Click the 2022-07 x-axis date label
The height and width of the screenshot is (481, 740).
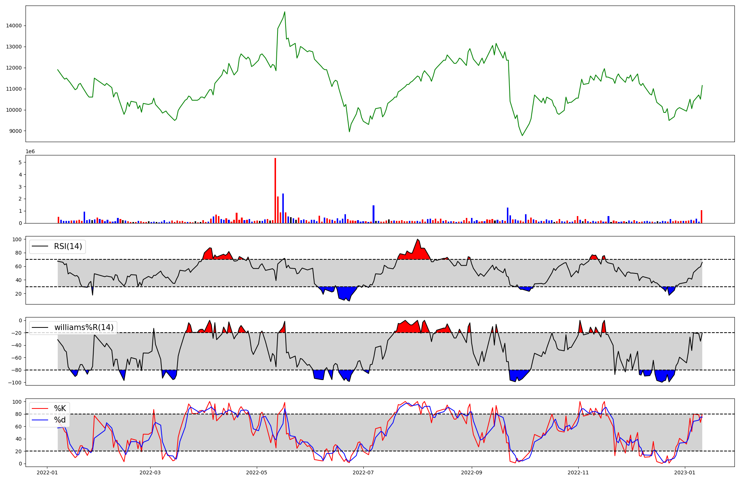click(x=363, y=472)
